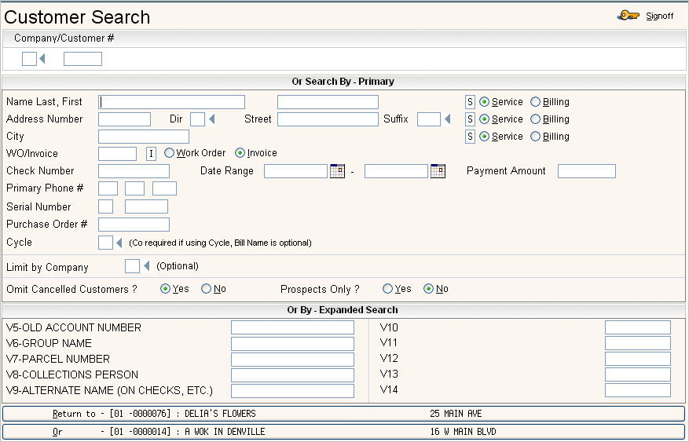689x442 pixels.
Task: Click the V12 input field
Action: (638, 359)
